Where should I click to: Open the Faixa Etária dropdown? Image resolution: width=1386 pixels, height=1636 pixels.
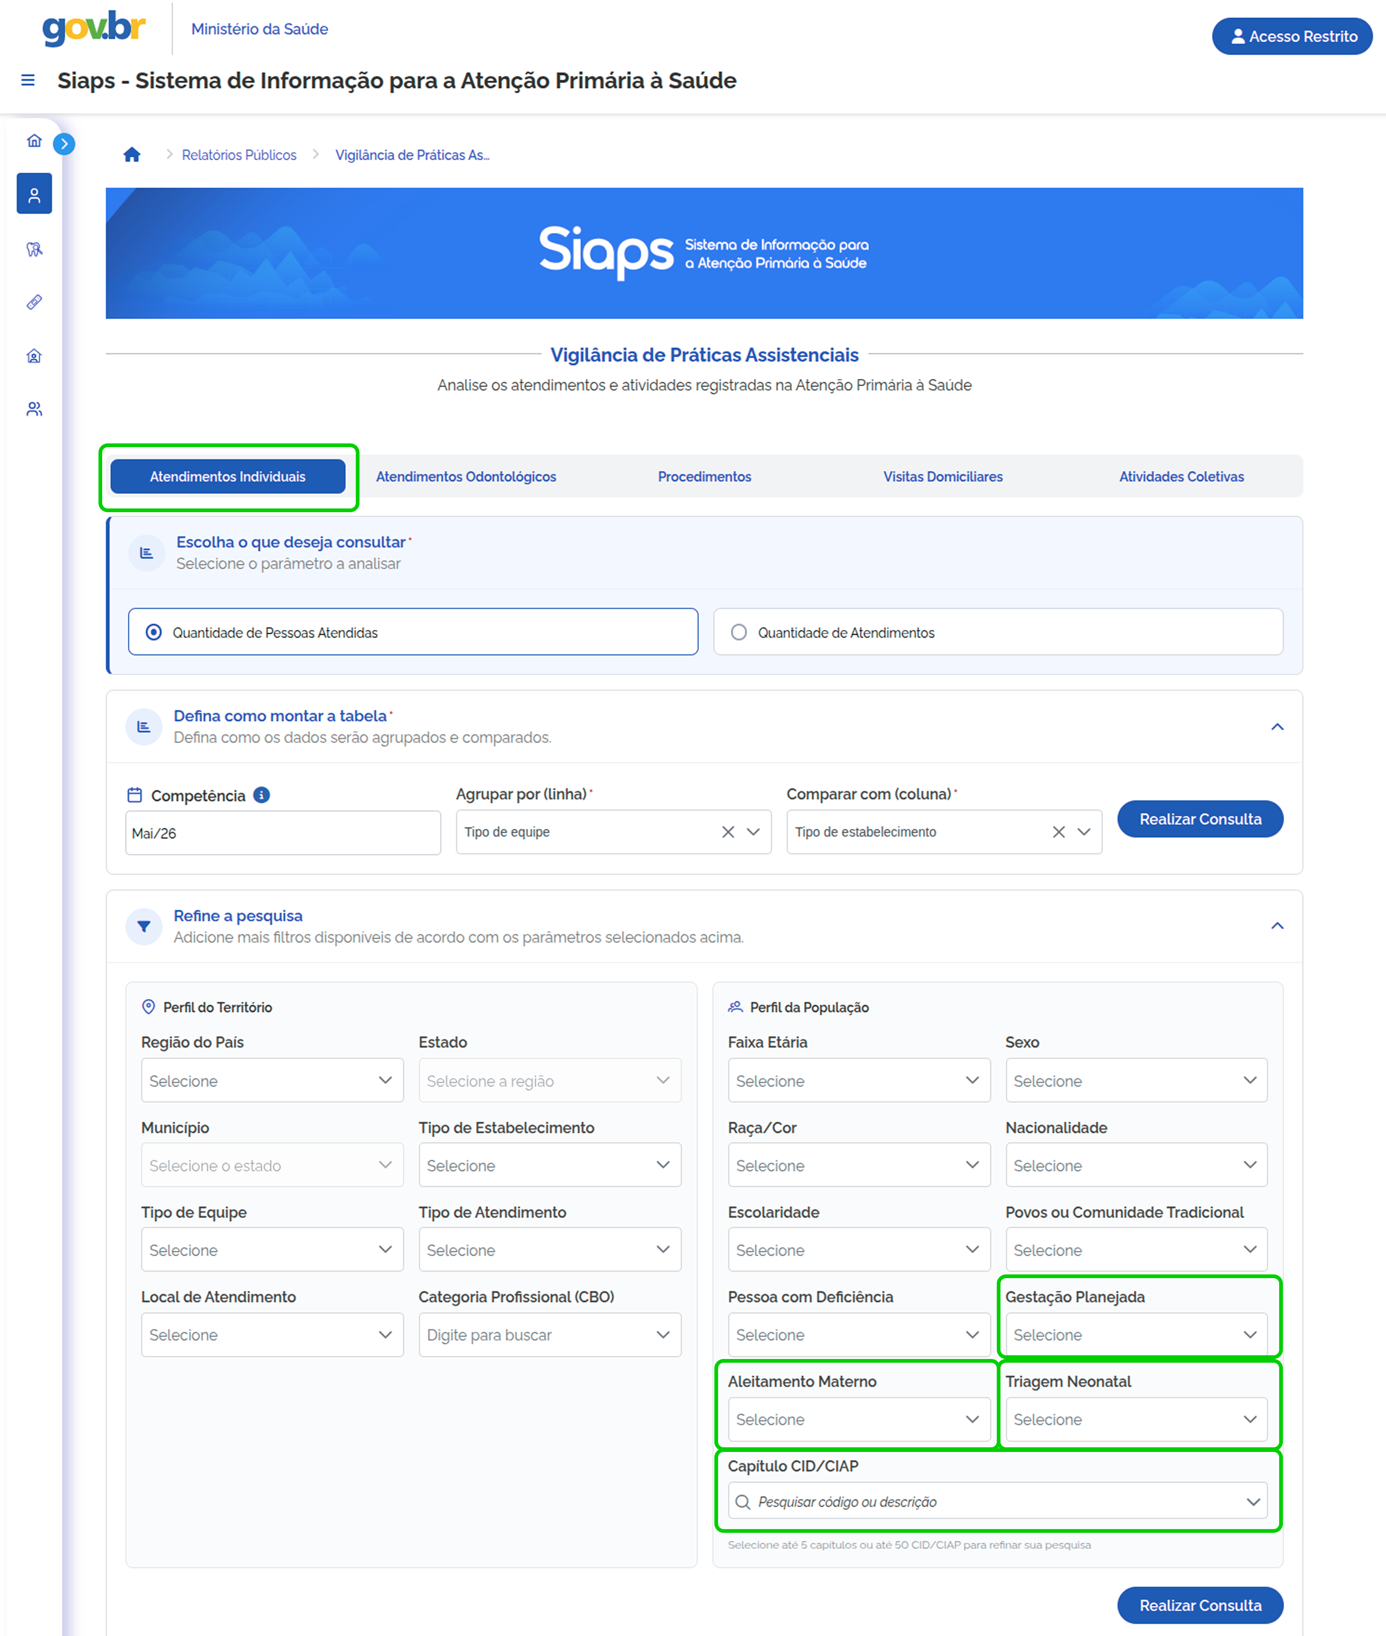click(859, 1080)
